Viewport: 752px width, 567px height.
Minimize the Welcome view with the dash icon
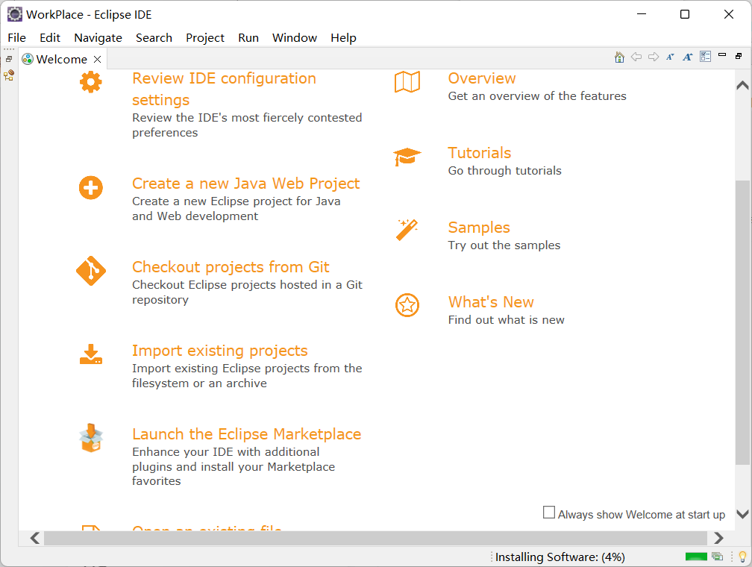tap(722, 55)
